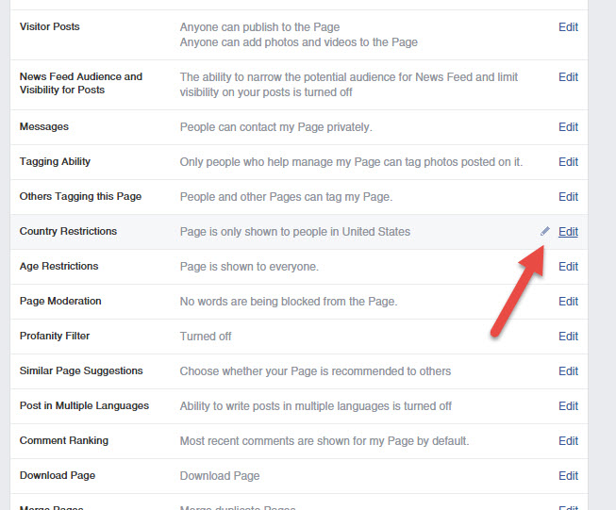Screen dimensions: 616x510
Task: Edit the Profanity Filter setting
Action: click(568, 337)
